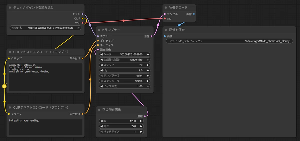This screenshot has width=300, height=141.
Task: Open the スケジューラ simple dropdown
Action: coord(125,81)
